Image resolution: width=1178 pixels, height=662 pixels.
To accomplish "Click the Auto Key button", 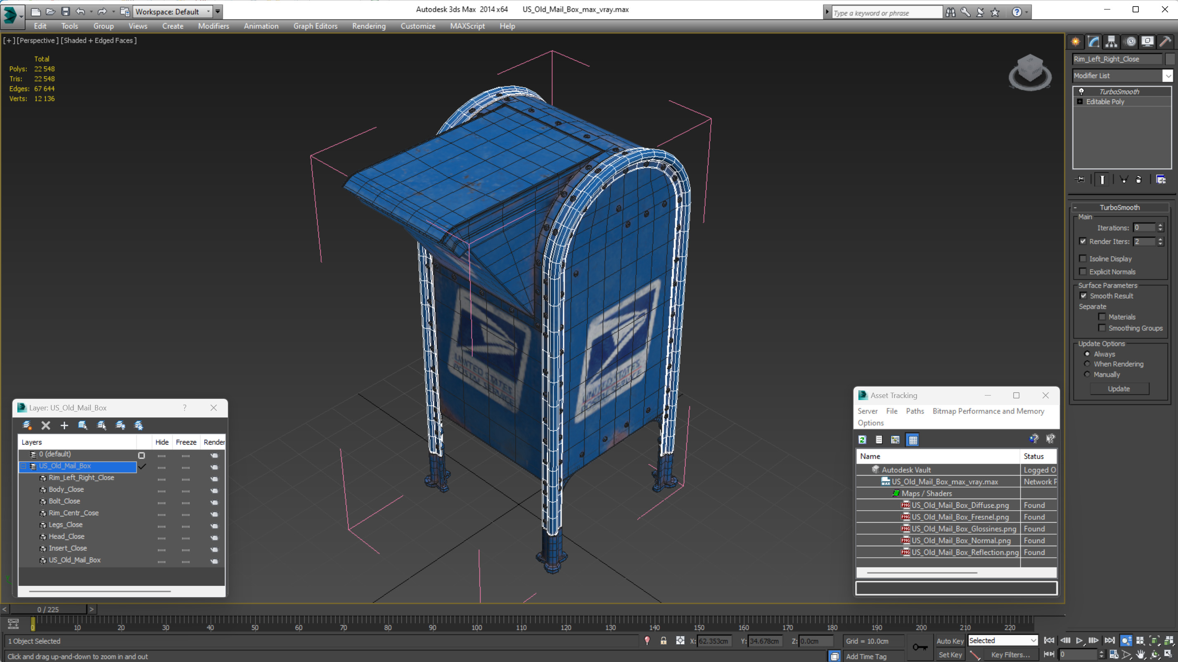I will pyautogui.click(x=950, y=641).
